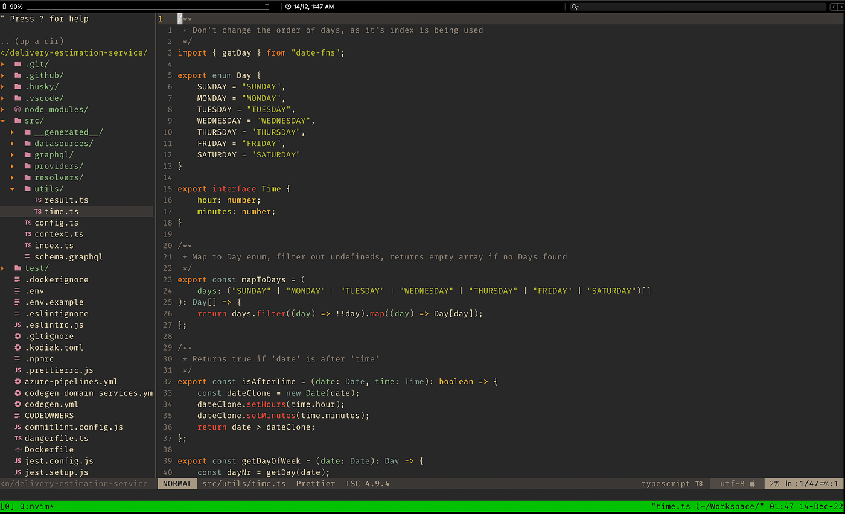The image size is (845, 514).
Task: Click the gear icon beside codegen.yml
Action: tap(18, 404)
